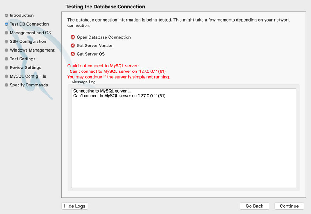Click the error icon beside Open Database Connection
Viewport: 311px width, 214px height.
pos(72,37)
